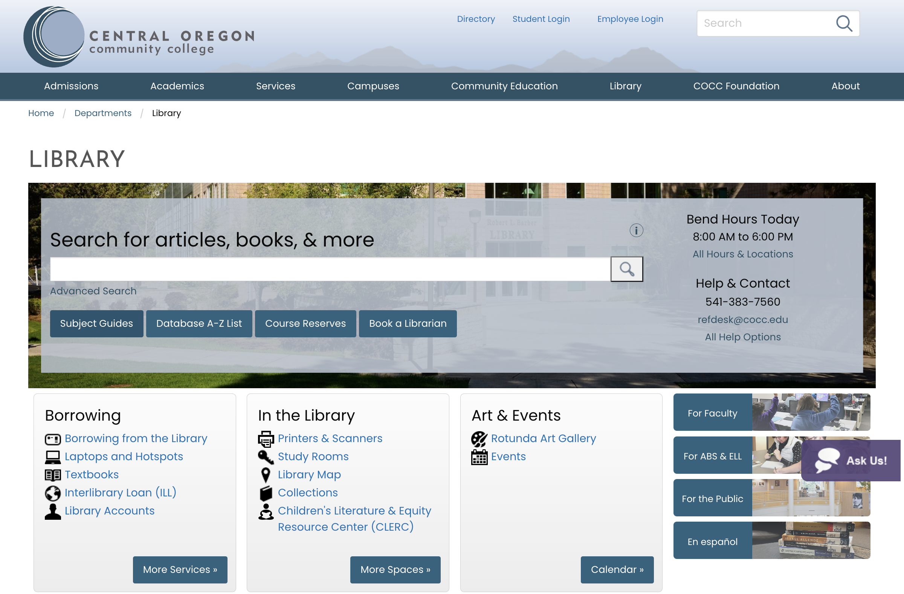Click the Interlibrary Loan ILL globe icon

point(52,493)
